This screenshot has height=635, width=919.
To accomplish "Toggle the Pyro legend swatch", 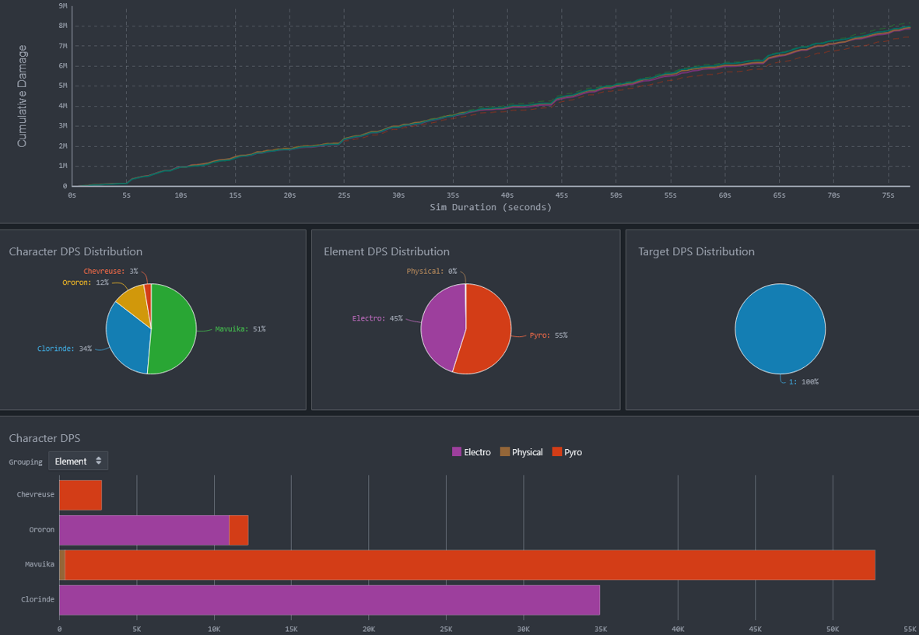I will point(557,452).
